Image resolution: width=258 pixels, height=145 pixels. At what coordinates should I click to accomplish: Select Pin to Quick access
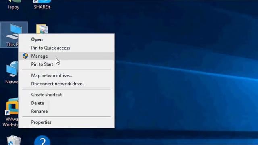tap(67, 48)
